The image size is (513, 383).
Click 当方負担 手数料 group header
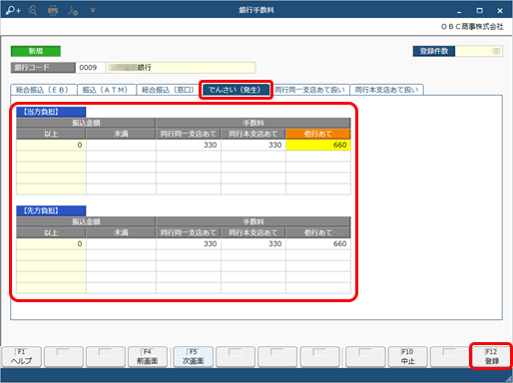click(254, 123)
